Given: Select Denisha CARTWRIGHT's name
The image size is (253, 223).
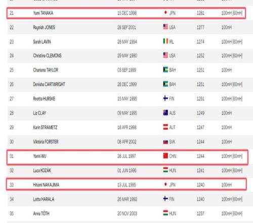Looking at the screenshot, I should click(49, 84).
